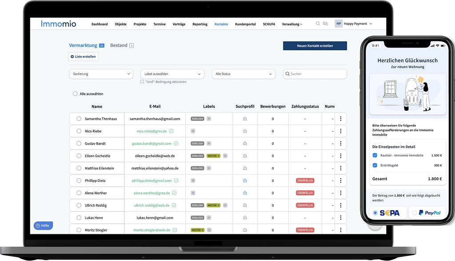Click email phillipp.dietz@gmail.com
This screenshot has height=261, width=455.
coord(152,181)
